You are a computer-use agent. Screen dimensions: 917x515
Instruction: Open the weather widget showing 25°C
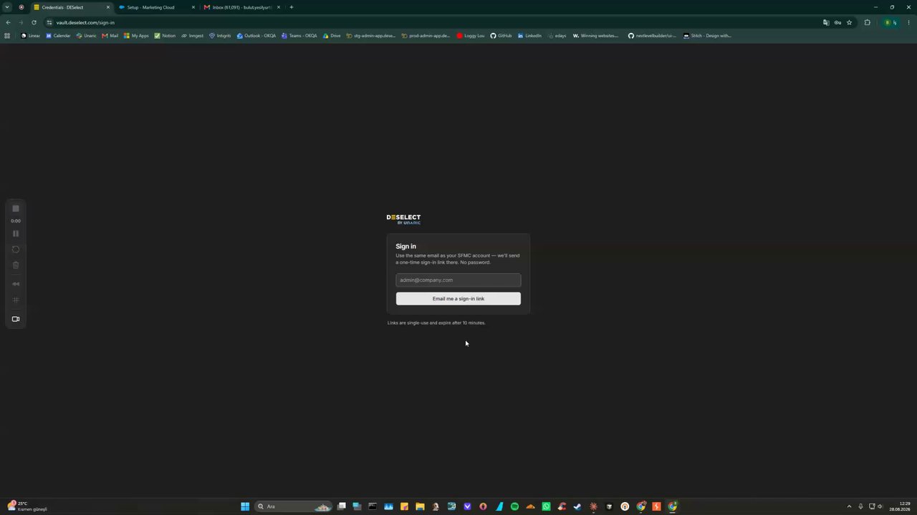tap(27, 506)
